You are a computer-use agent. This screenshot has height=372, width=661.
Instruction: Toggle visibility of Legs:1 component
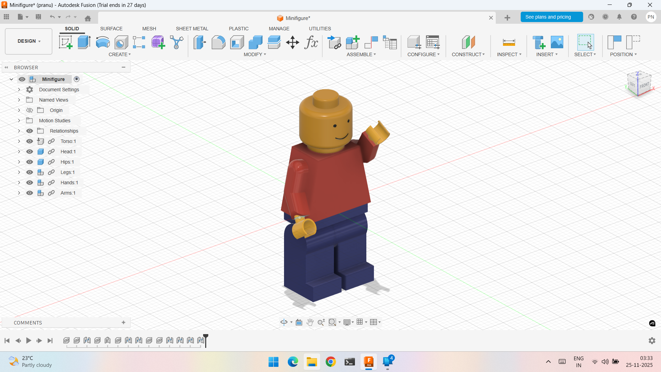[30, 172]
